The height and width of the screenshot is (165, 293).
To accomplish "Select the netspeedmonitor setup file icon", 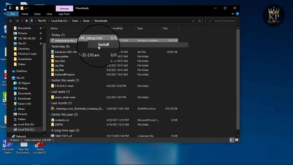I will (x=53, y=41).
